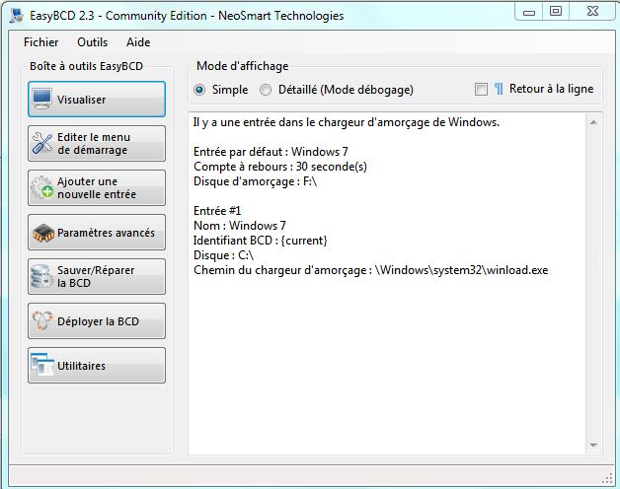Image resolution: width=620 pixels, height=489 pixels.
Task: Click the Déployer la BCD icon
Action: (41, 320)
